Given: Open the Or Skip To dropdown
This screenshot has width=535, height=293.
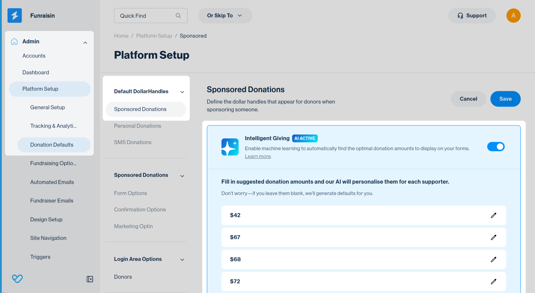Looking at the screenshot, I should (225, 16).
